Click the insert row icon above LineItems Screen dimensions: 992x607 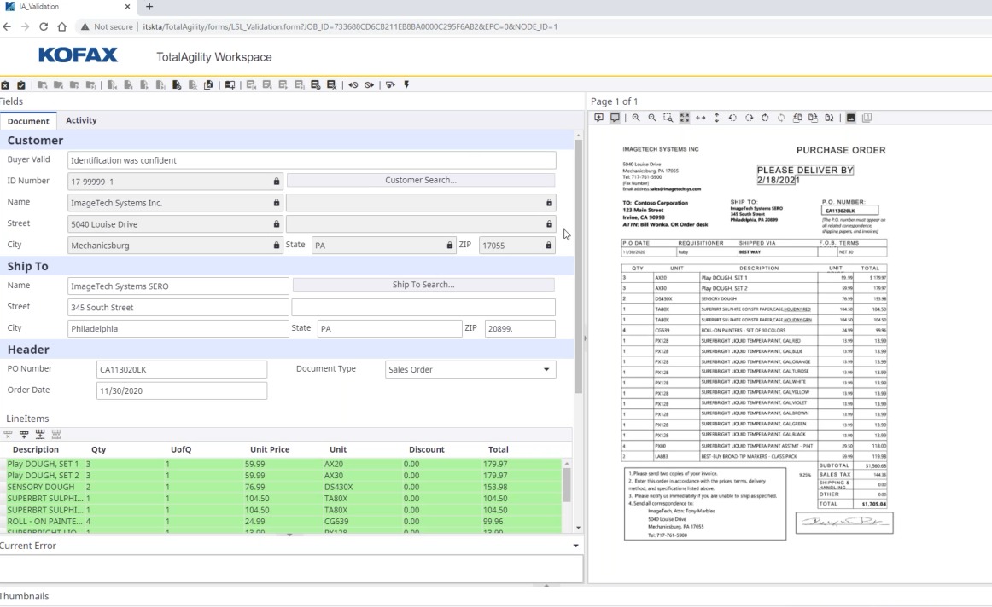tap(24, 434)
